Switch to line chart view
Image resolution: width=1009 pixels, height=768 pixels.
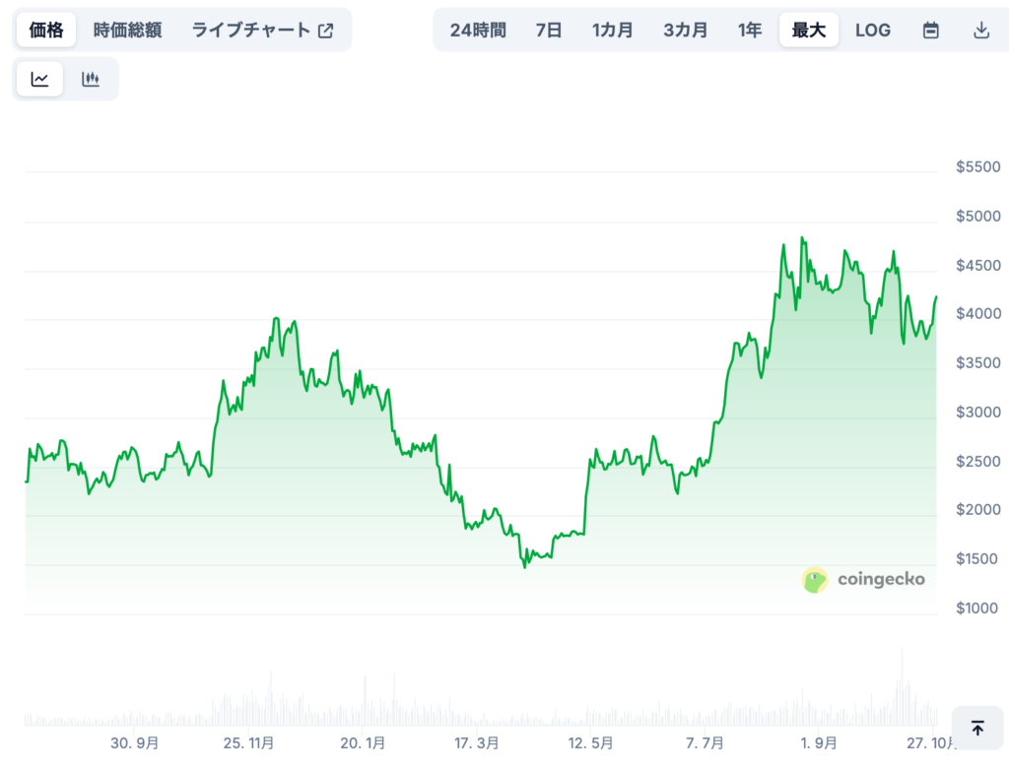pos(40,80)
